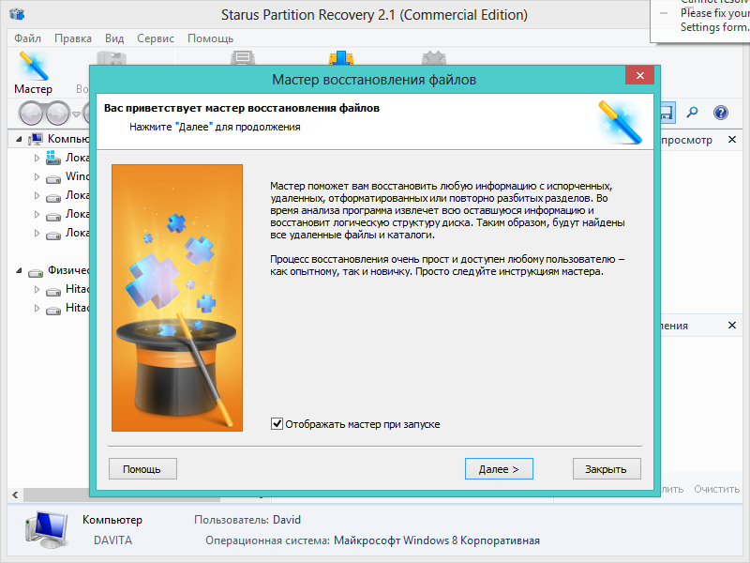Click the left scroll arrow of horizontal scrollbar

click(15, 495)
